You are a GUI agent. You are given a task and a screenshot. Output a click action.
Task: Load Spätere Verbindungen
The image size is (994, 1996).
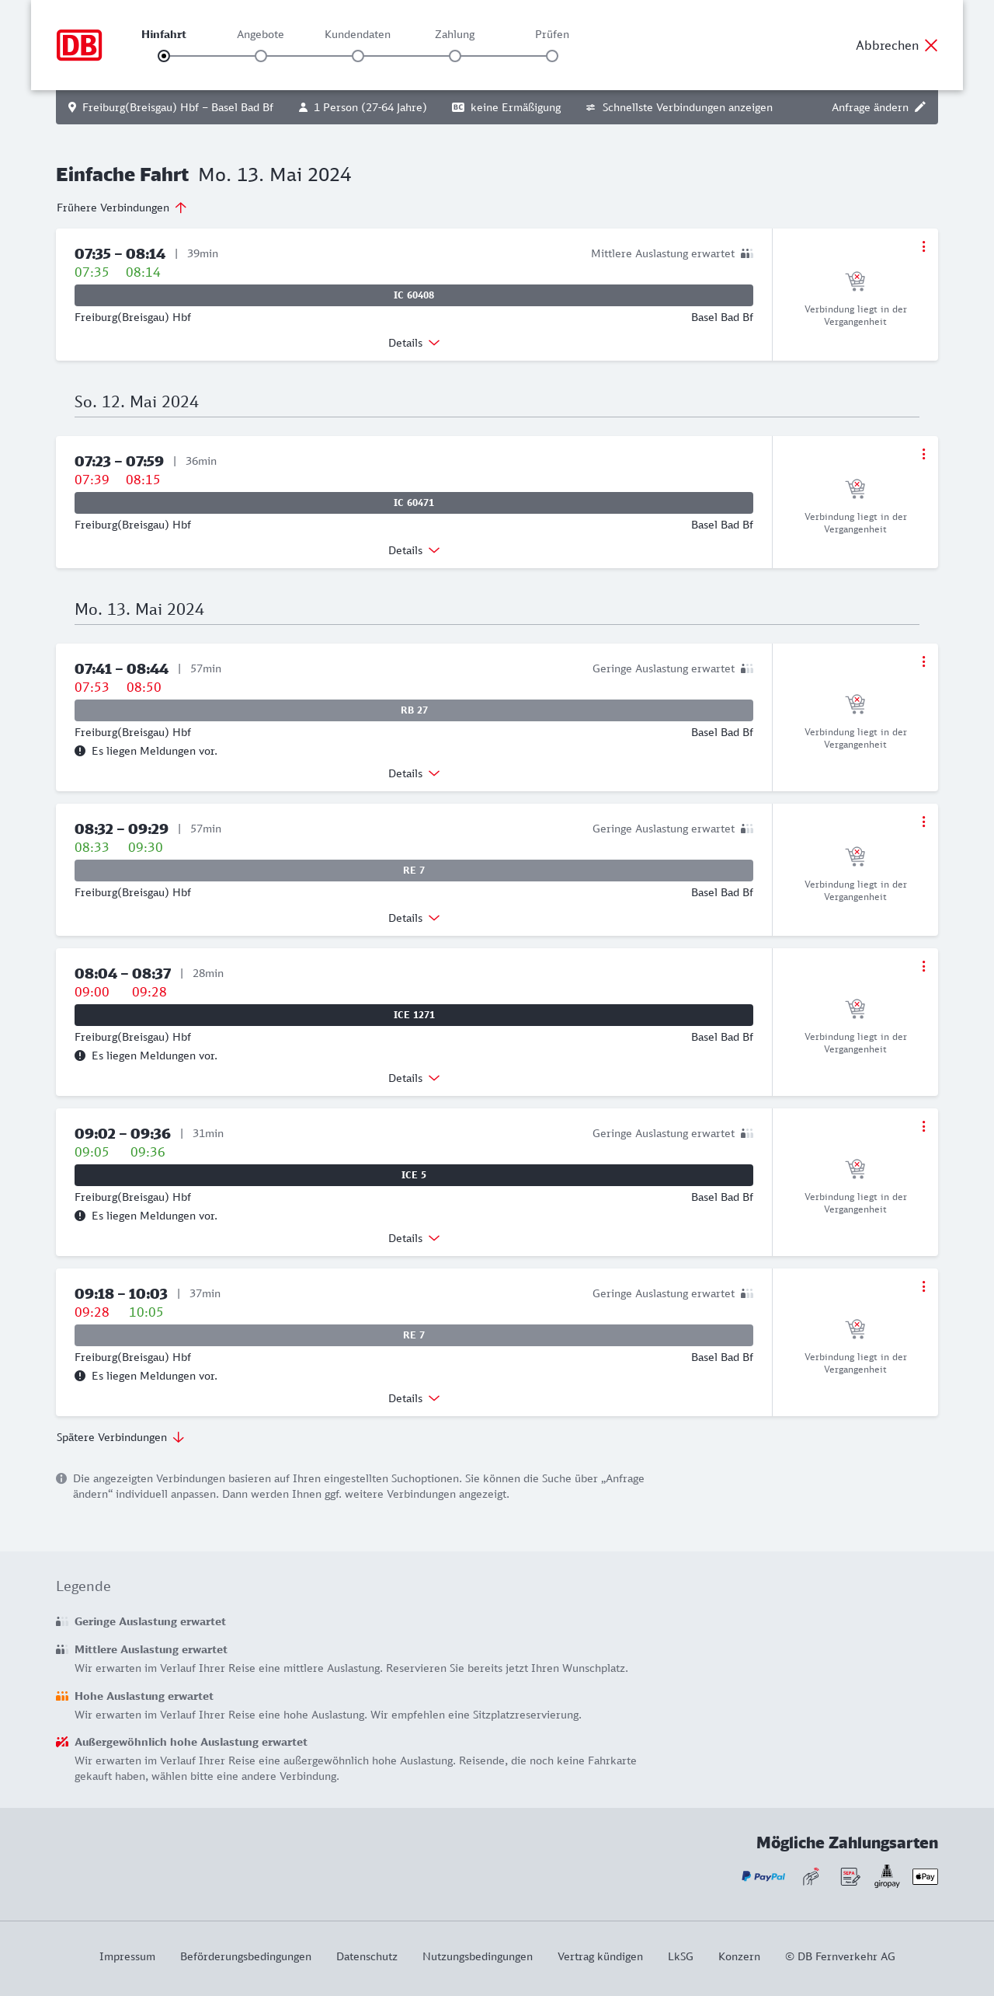point(120,1437)
